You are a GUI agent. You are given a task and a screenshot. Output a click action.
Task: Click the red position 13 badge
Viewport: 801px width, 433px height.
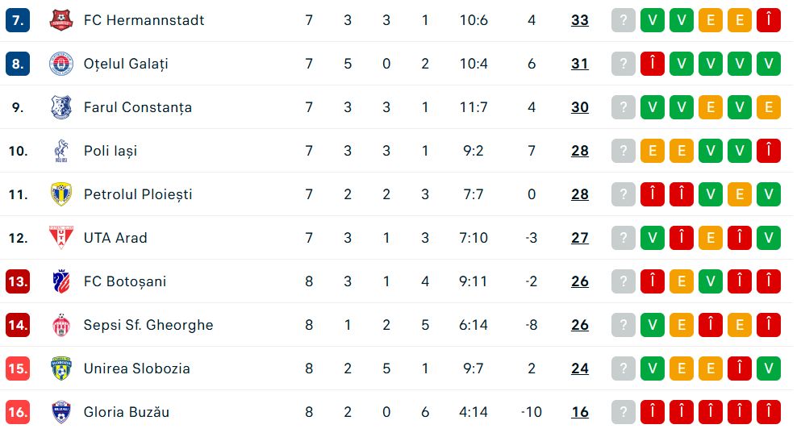click(18, 281)
